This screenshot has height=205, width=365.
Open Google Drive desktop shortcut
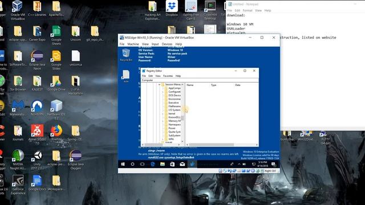(56, 83)
